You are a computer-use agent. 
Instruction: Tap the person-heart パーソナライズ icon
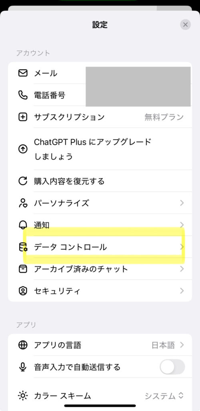[23, 203]
